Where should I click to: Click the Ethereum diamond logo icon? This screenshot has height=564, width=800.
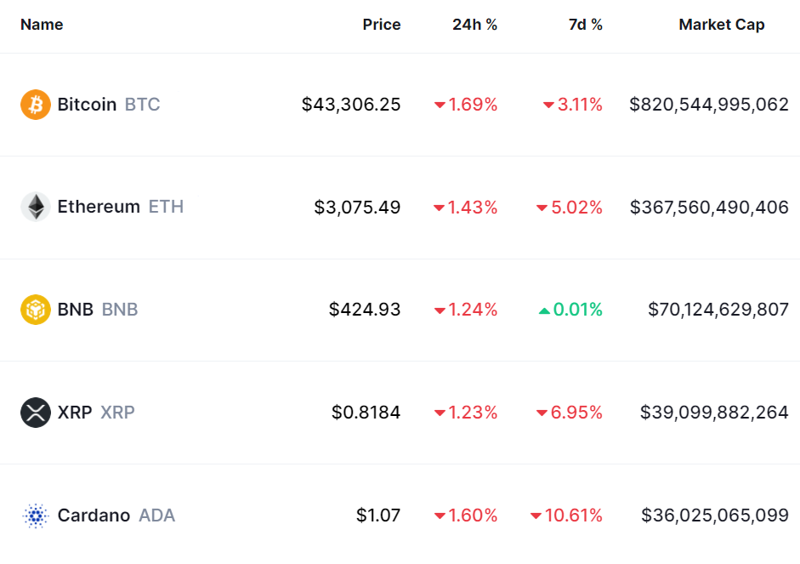pyautogui.click(x=36, y=207)
